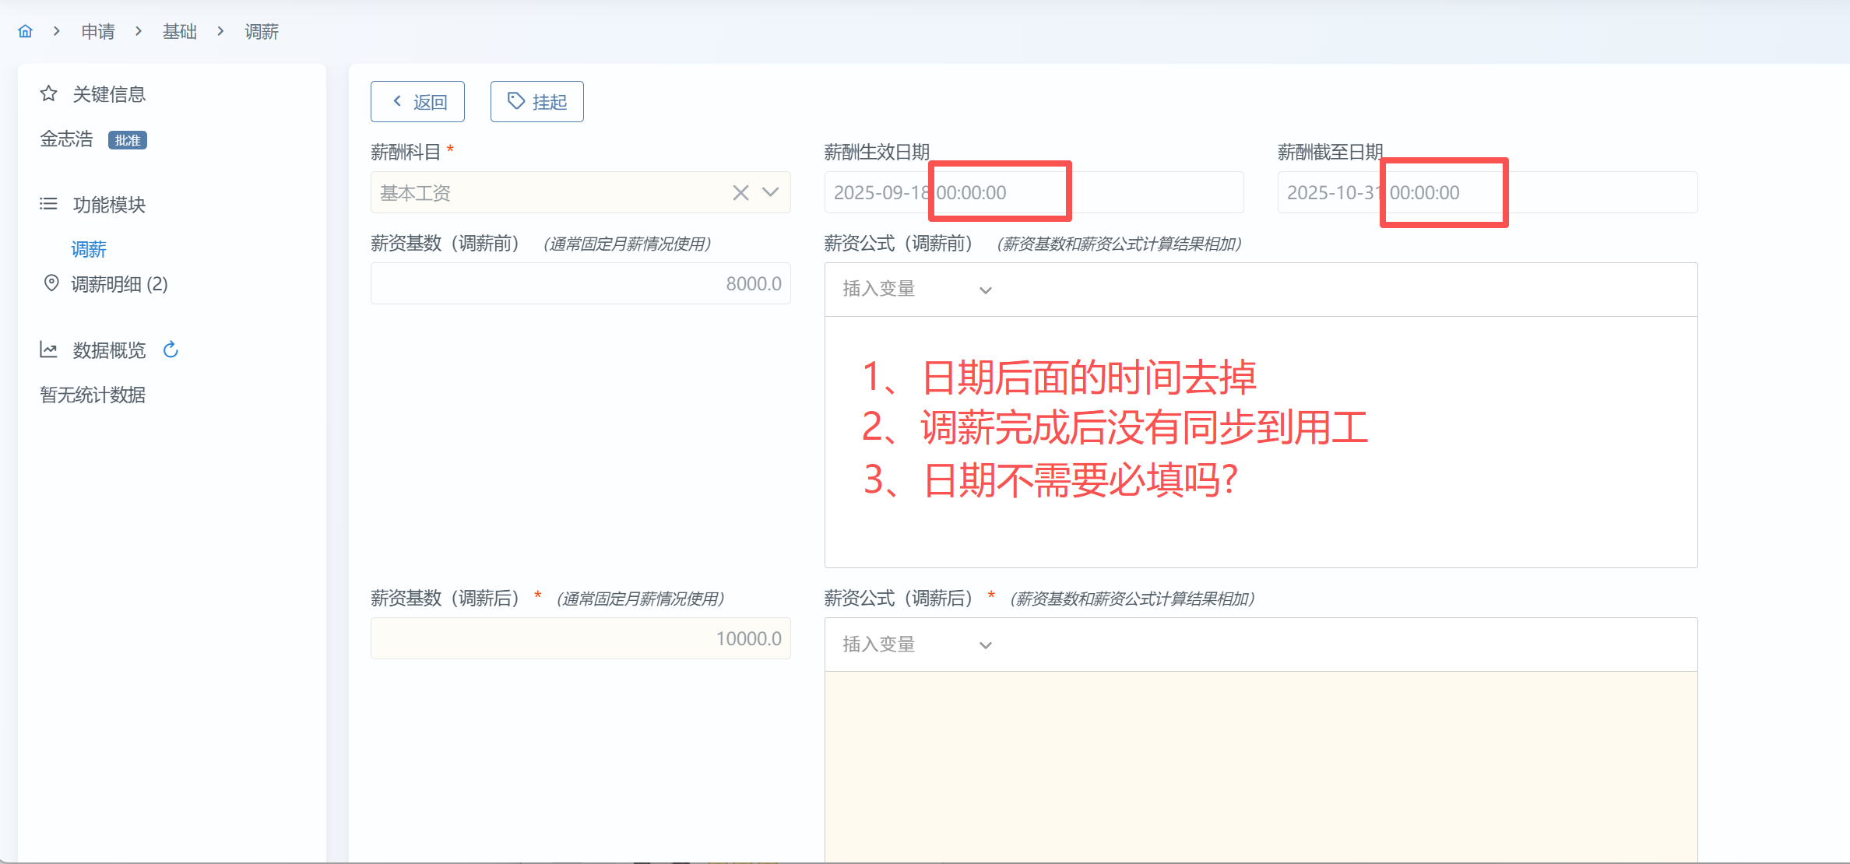Go to 基础 in the breadcrumb
Viewport: 1850px width, 864px height.
(x=180, y=32)
